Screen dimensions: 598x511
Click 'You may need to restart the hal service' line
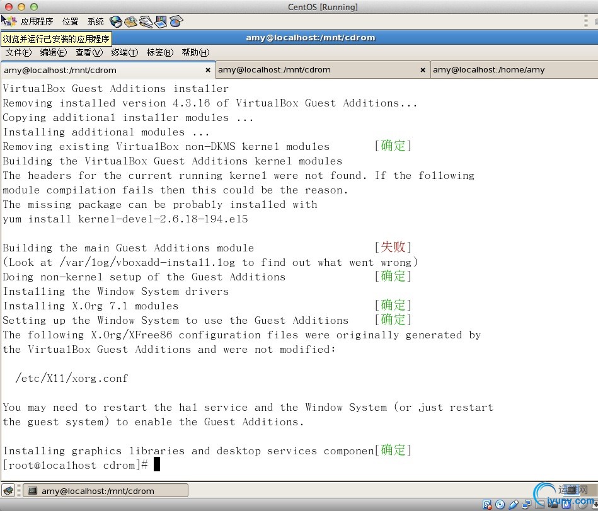click(x=248, y=407)
